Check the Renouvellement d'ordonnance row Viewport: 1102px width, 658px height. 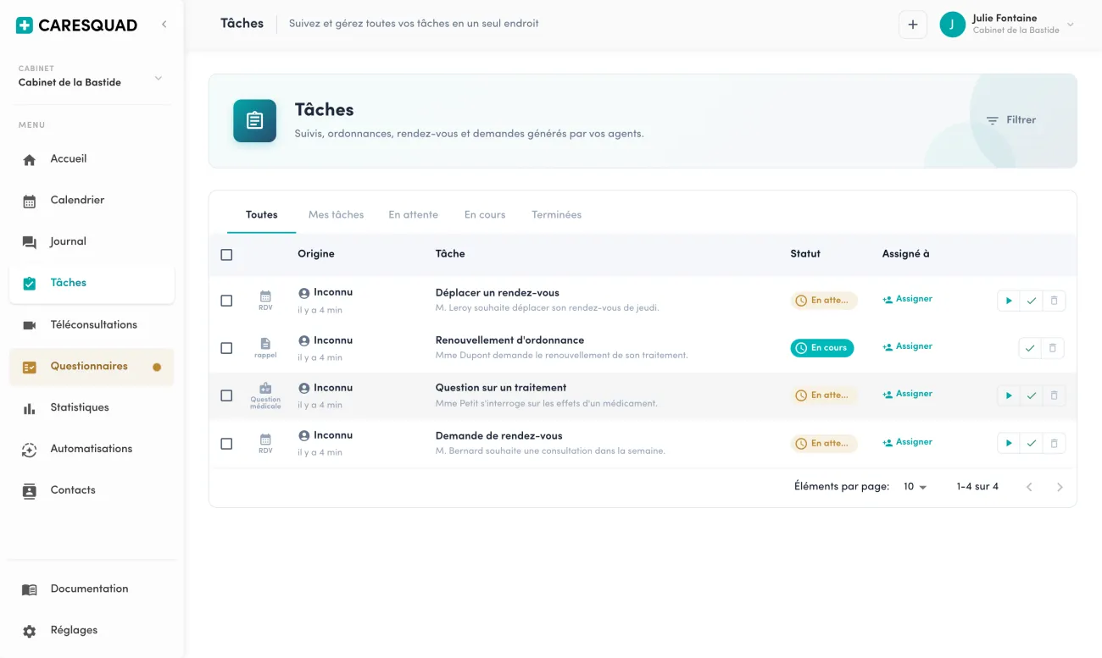coord(226,348)
